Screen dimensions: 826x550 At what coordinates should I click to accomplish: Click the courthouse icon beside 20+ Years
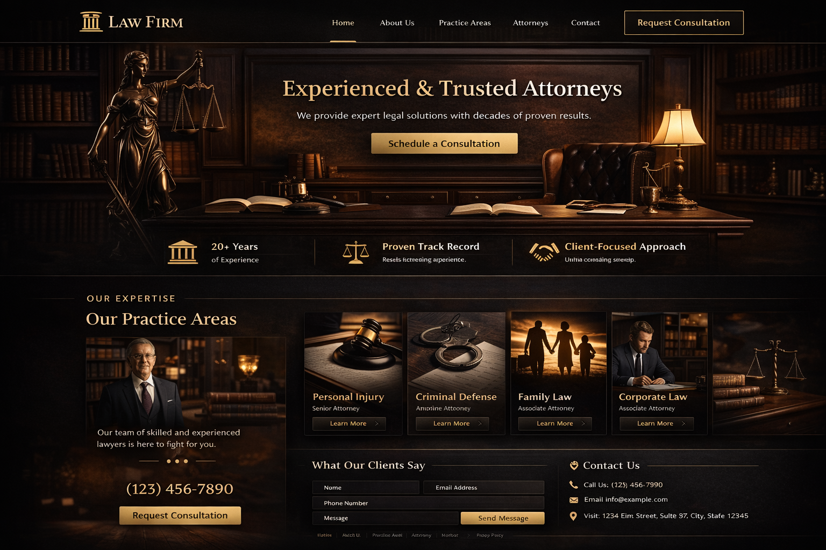(183, 252)
